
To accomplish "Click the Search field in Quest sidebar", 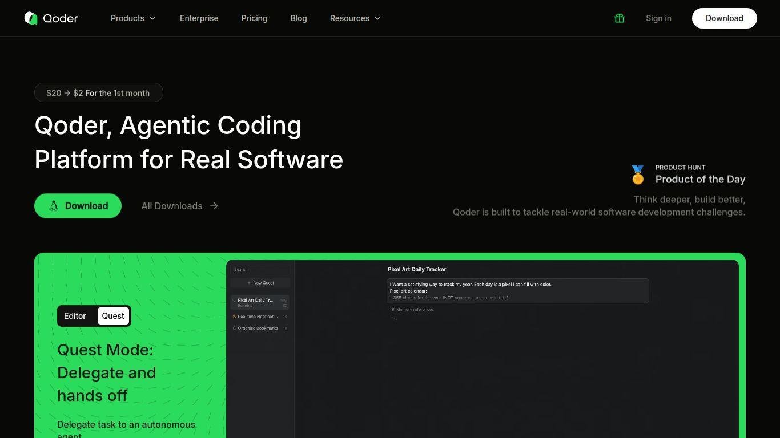I will point(260,269).
